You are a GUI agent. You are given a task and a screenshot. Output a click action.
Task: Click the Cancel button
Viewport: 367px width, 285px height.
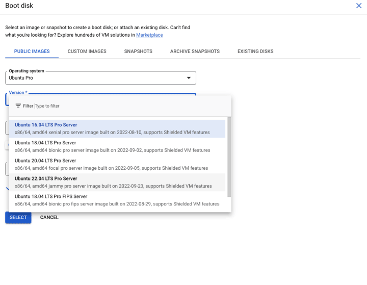click(x=49, y=217)
